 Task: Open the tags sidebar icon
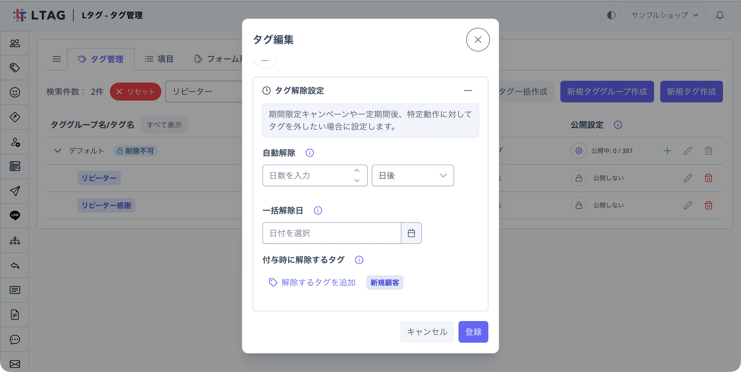pos(15,68)
